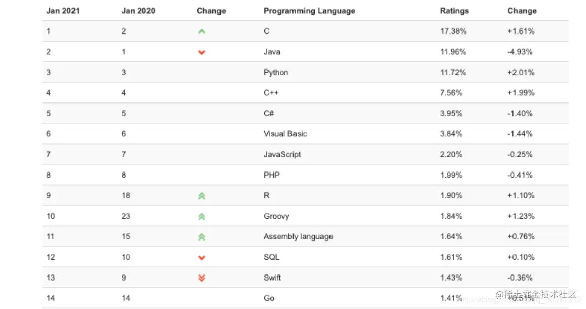
Task: Click the double red arrow beside Swift
Action: click(201, 278)
